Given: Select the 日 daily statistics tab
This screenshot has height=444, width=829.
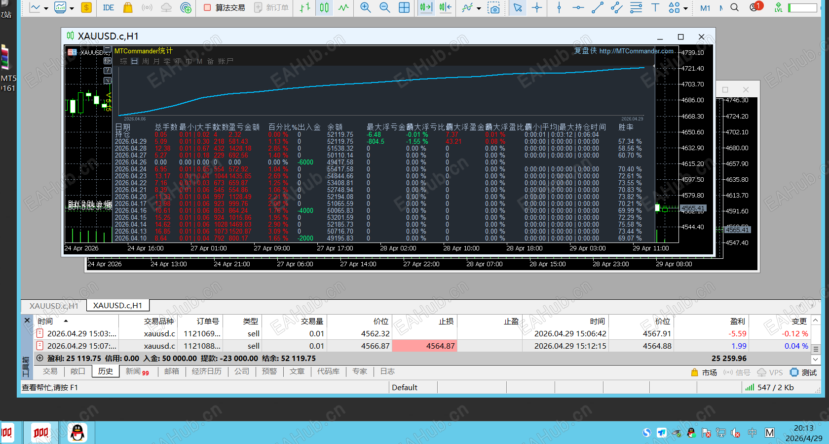Looking at the screenshot, I should (x=134, y=61).
